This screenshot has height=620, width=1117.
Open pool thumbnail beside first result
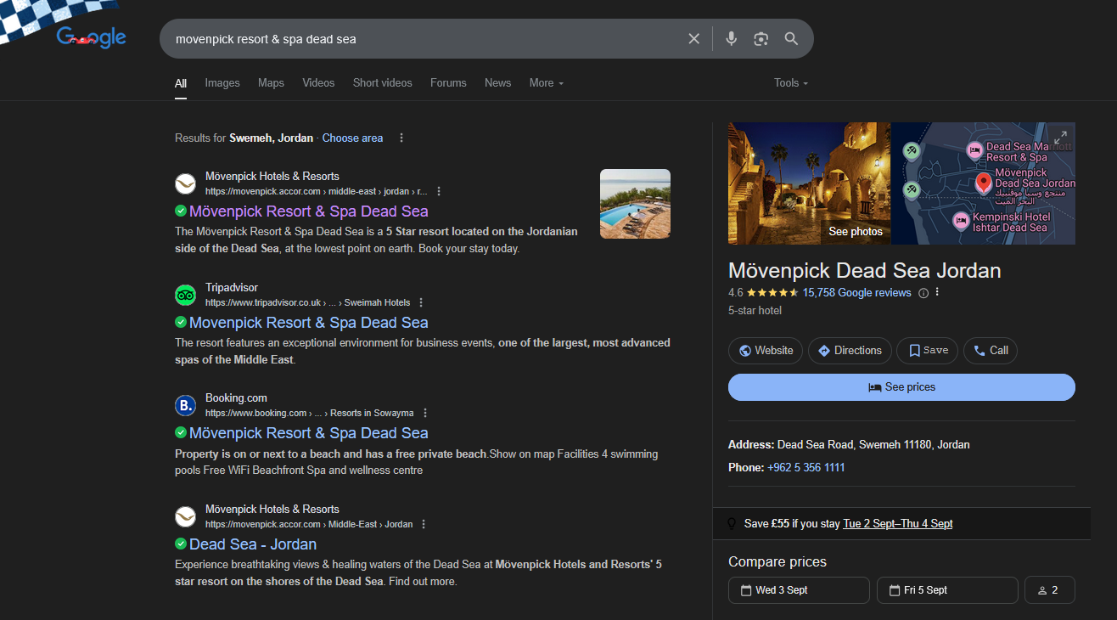[635, 204]
